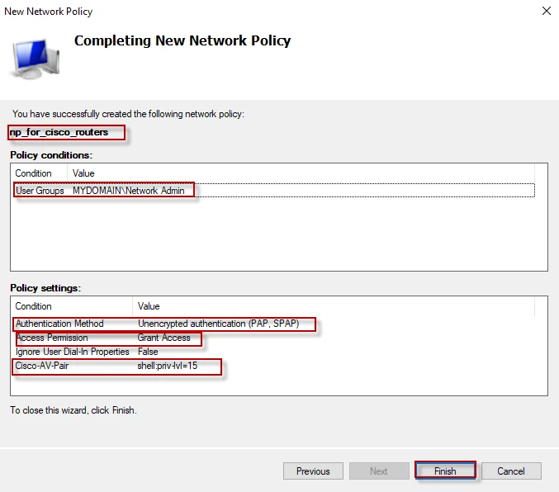The height and width of the screenshot is (492, 559).
Task: Click the Unencrypted authentication (PAP, SPAP) value
Action: 218,324
